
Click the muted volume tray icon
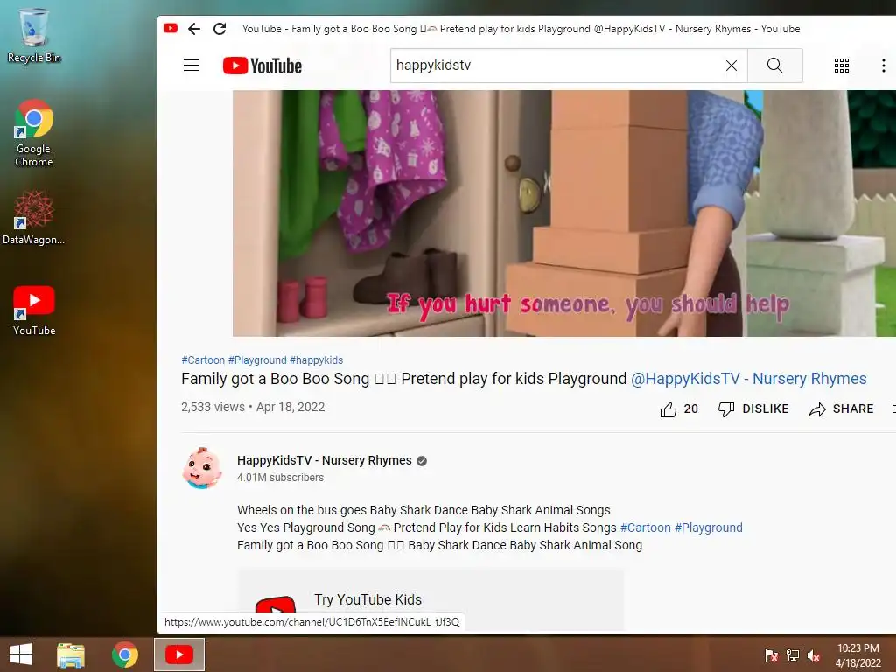coord(814,655)
